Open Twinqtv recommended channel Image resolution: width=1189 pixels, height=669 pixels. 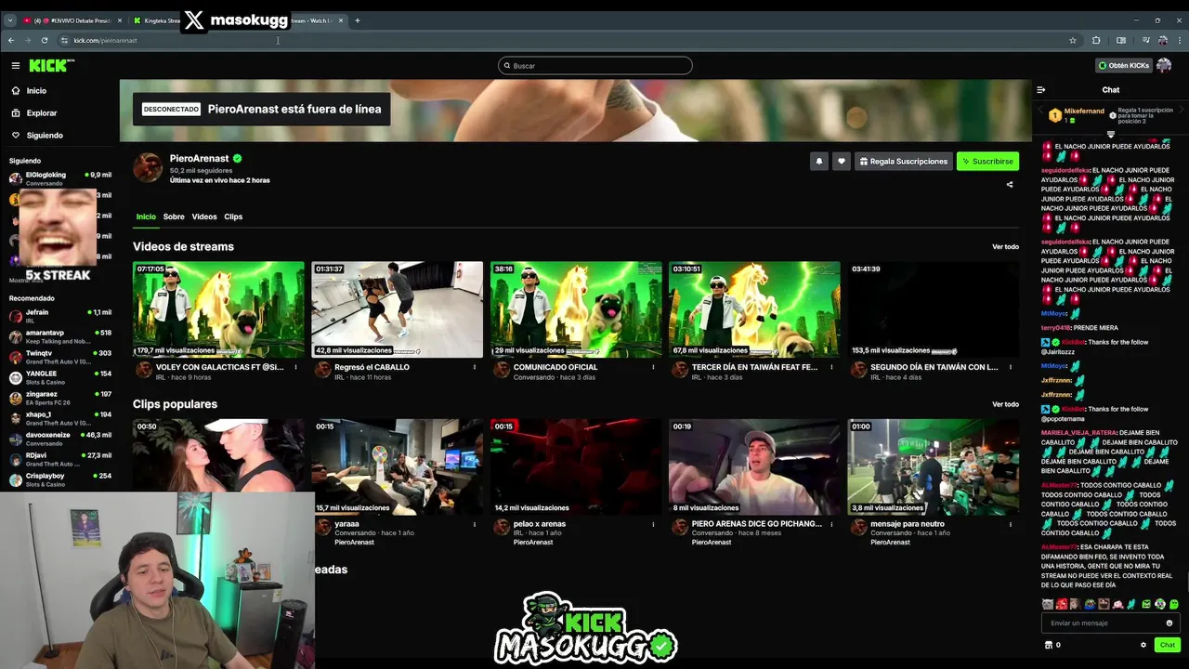59,357
